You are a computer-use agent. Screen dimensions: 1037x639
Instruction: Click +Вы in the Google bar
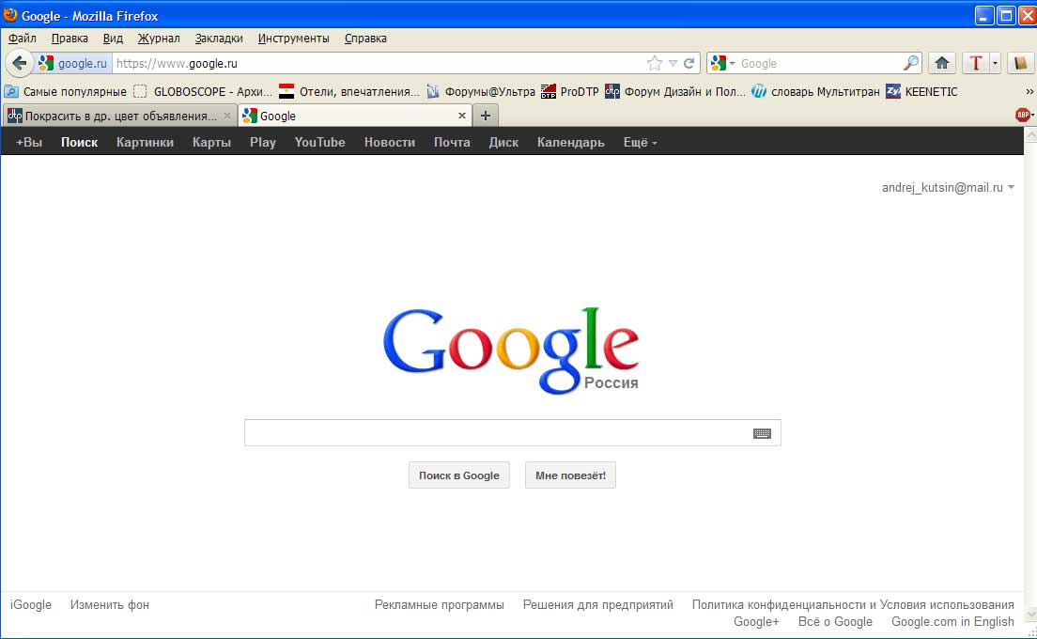[29, 142]
